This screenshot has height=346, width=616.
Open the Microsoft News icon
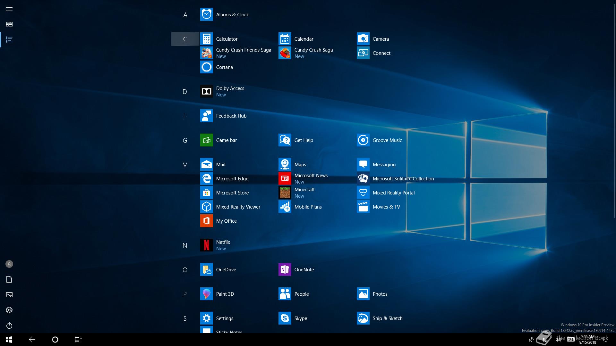click(x=285, y=178)
